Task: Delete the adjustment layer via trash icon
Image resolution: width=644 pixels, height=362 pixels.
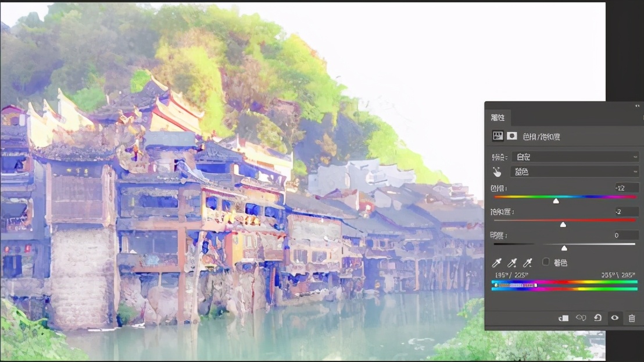Action: pyautogui.click(x=632, y=318)
